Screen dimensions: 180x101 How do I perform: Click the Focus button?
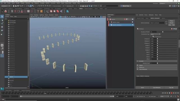click(172, 21)
